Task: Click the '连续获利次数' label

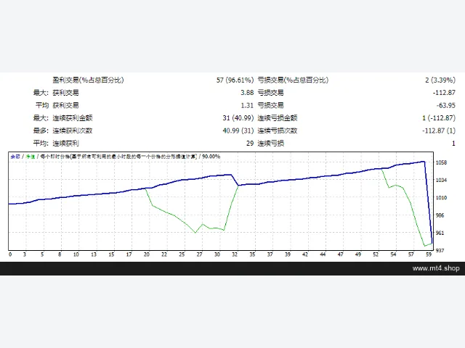Action: point(73,130)
